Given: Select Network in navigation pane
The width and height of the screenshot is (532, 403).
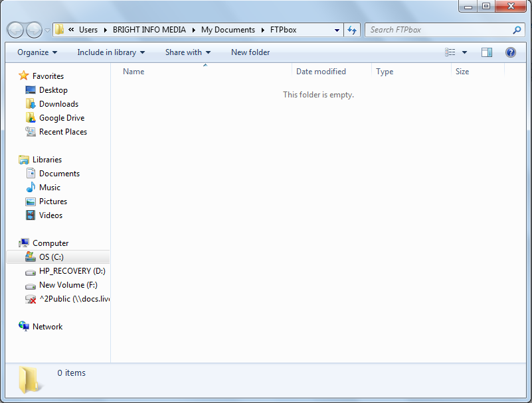Looking at the screenshot, I should (x=48, y=327).
